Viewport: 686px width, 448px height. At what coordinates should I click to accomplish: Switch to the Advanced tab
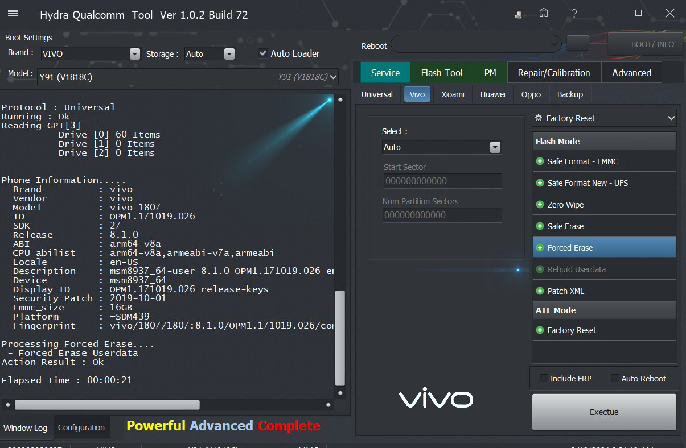click(x=631, y=73)
